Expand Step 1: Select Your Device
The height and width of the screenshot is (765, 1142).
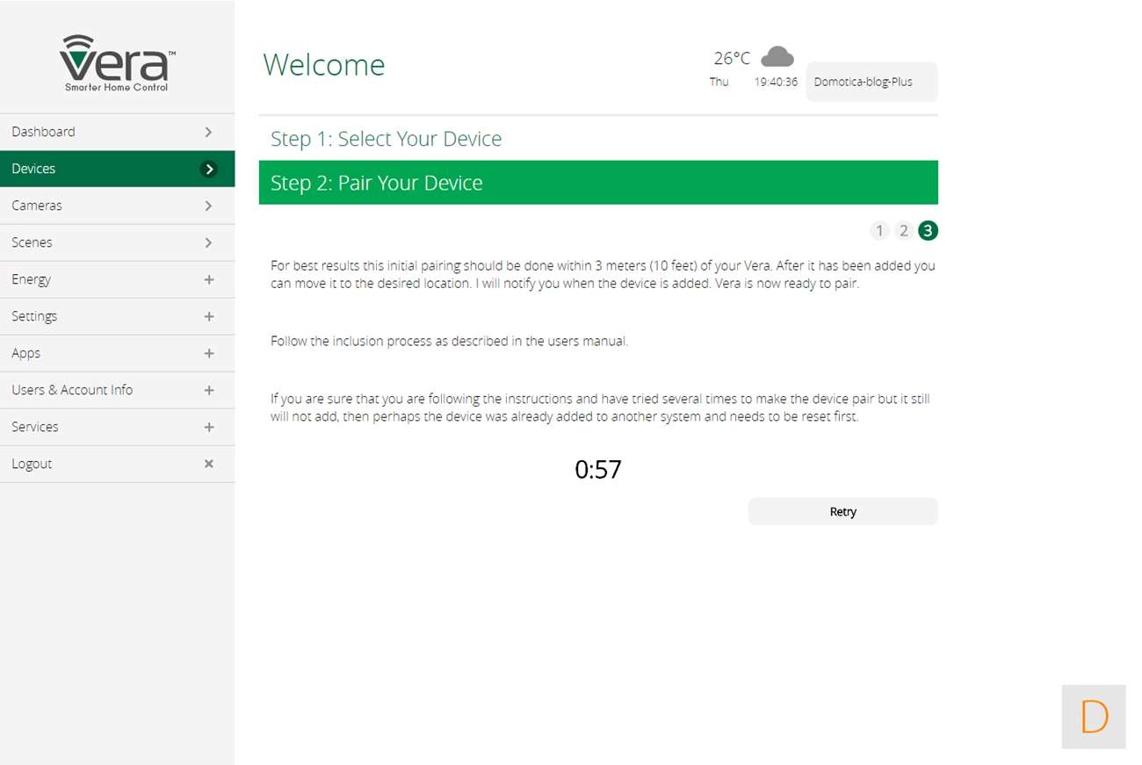pos(598,139)
